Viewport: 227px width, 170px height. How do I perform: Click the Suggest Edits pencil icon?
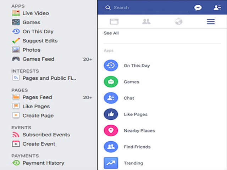16,41
